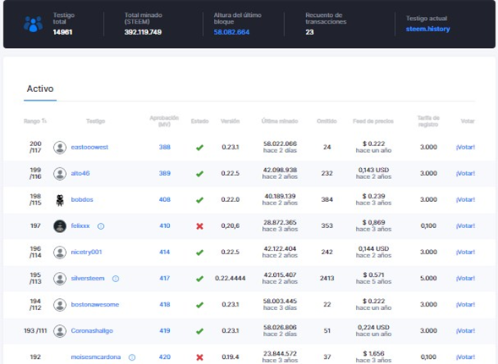This screenshot has height=364, width=498.
Task: Click the info icon next to moisesmcardona
Action: (x=132, y=357)
